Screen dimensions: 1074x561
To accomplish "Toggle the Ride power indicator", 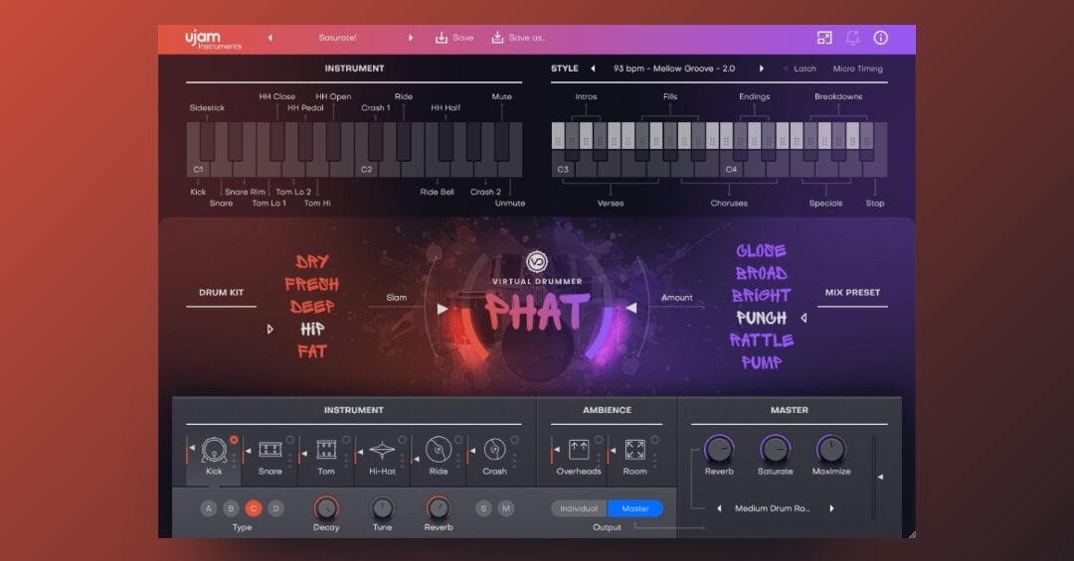I will tap(458, 440).
